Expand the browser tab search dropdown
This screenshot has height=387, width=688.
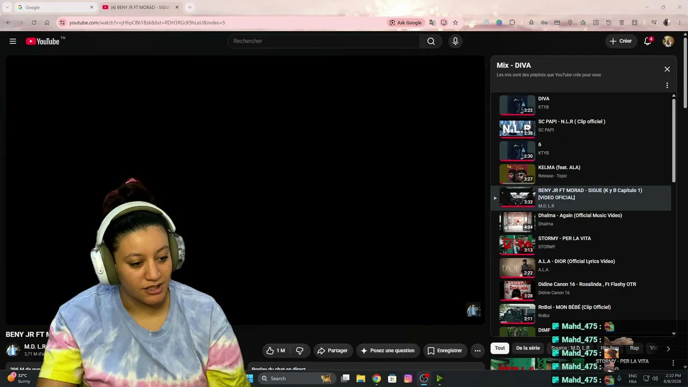[7, 8]
